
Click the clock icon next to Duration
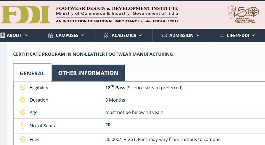(x=23, y=100)
